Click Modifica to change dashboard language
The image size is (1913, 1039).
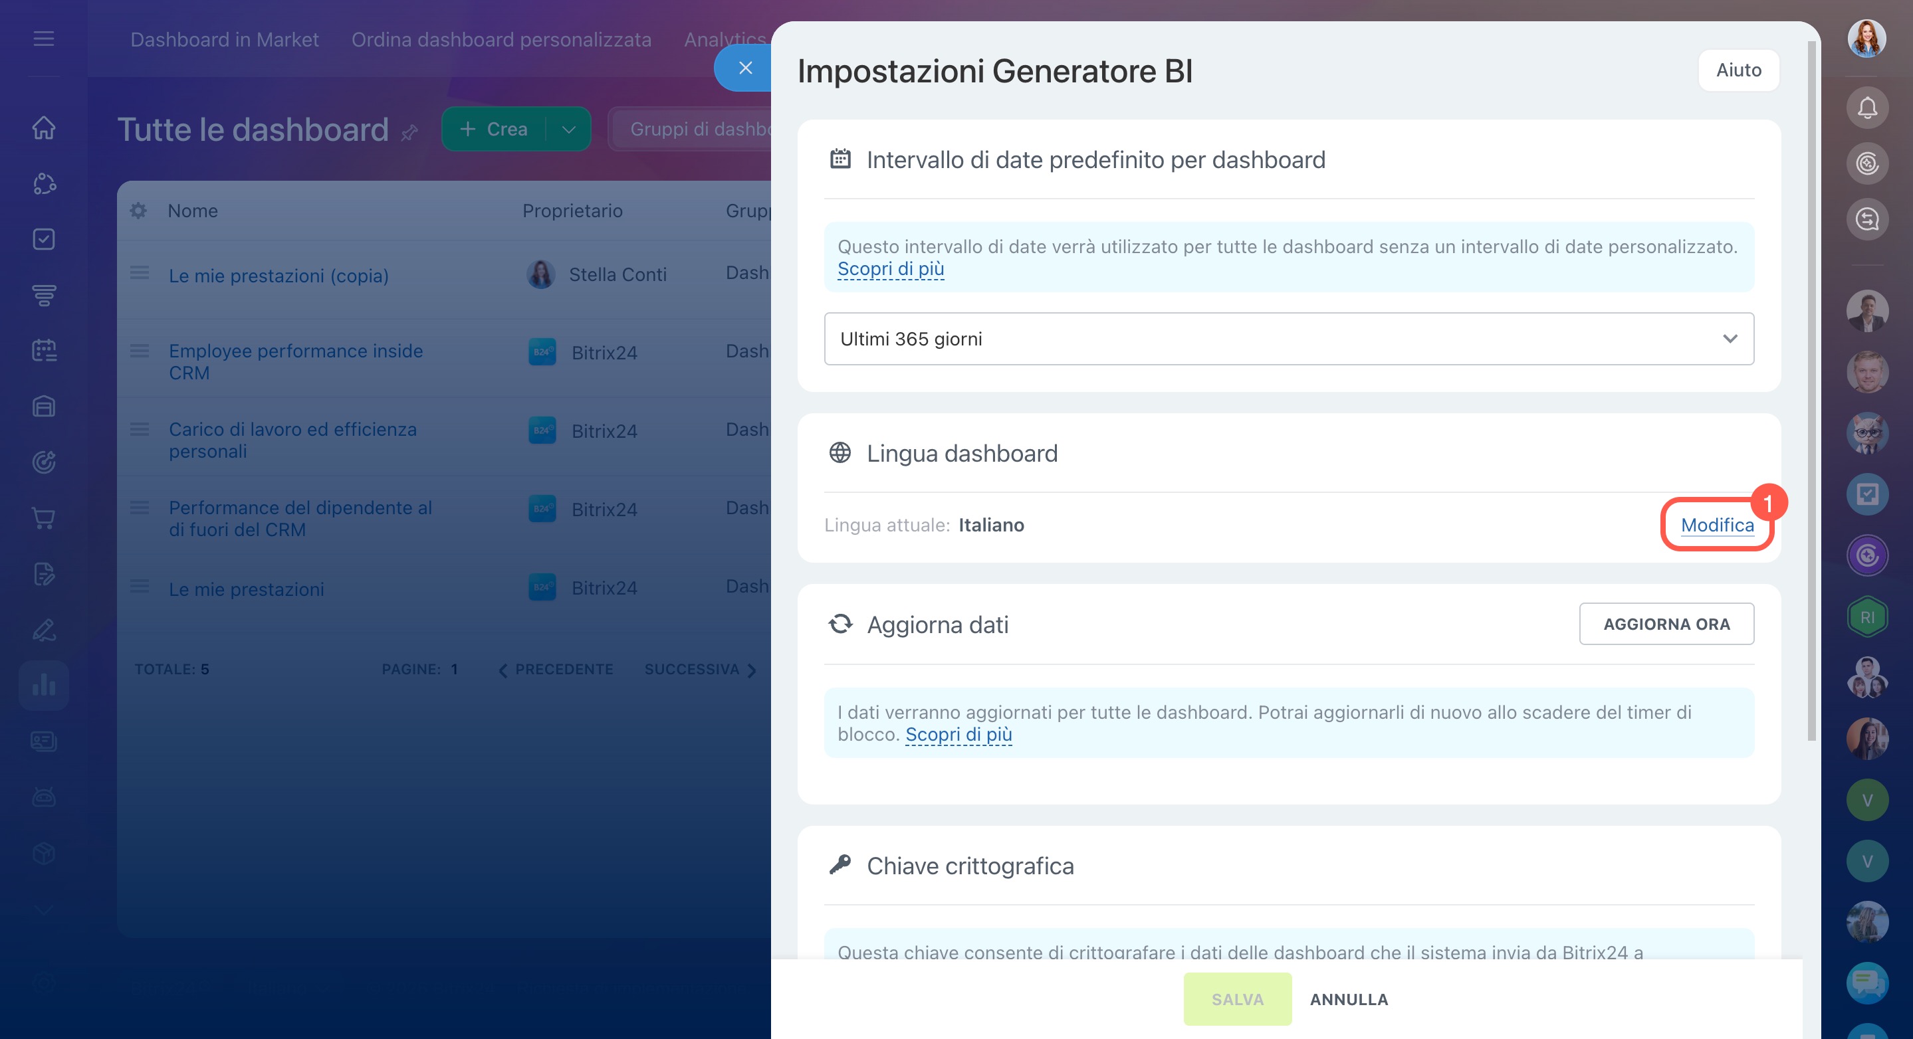click(x=1716, y=525)
